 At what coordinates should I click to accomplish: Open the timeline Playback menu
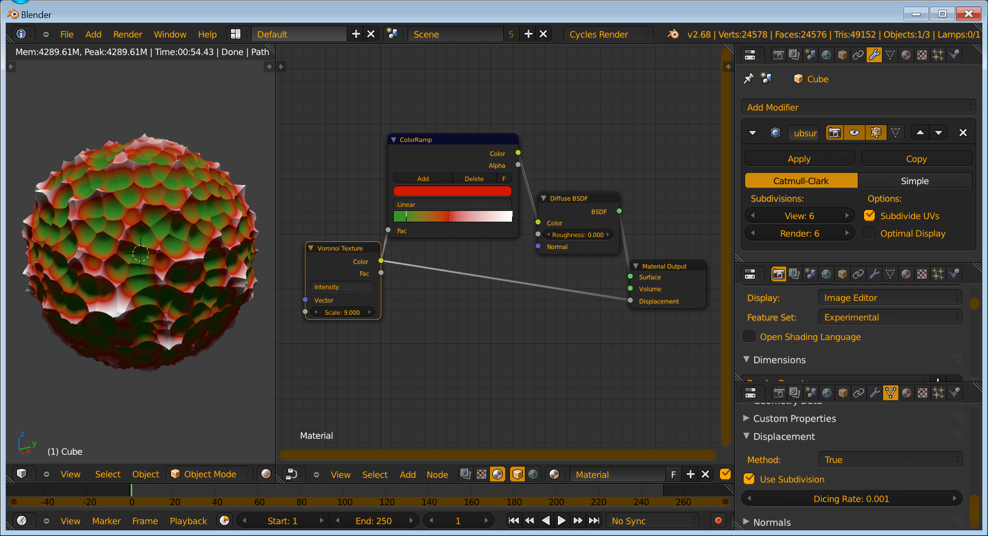[188, 521]
